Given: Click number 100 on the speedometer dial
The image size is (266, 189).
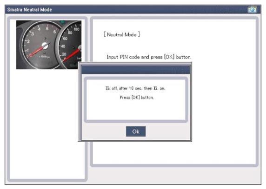Looking at the screenshot, I should pyautogui.click(x=77, y=29).
